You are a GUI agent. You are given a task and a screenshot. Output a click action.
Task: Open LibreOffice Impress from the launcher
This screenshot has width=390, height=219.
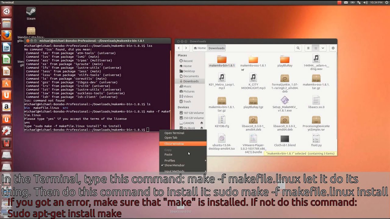6,71
